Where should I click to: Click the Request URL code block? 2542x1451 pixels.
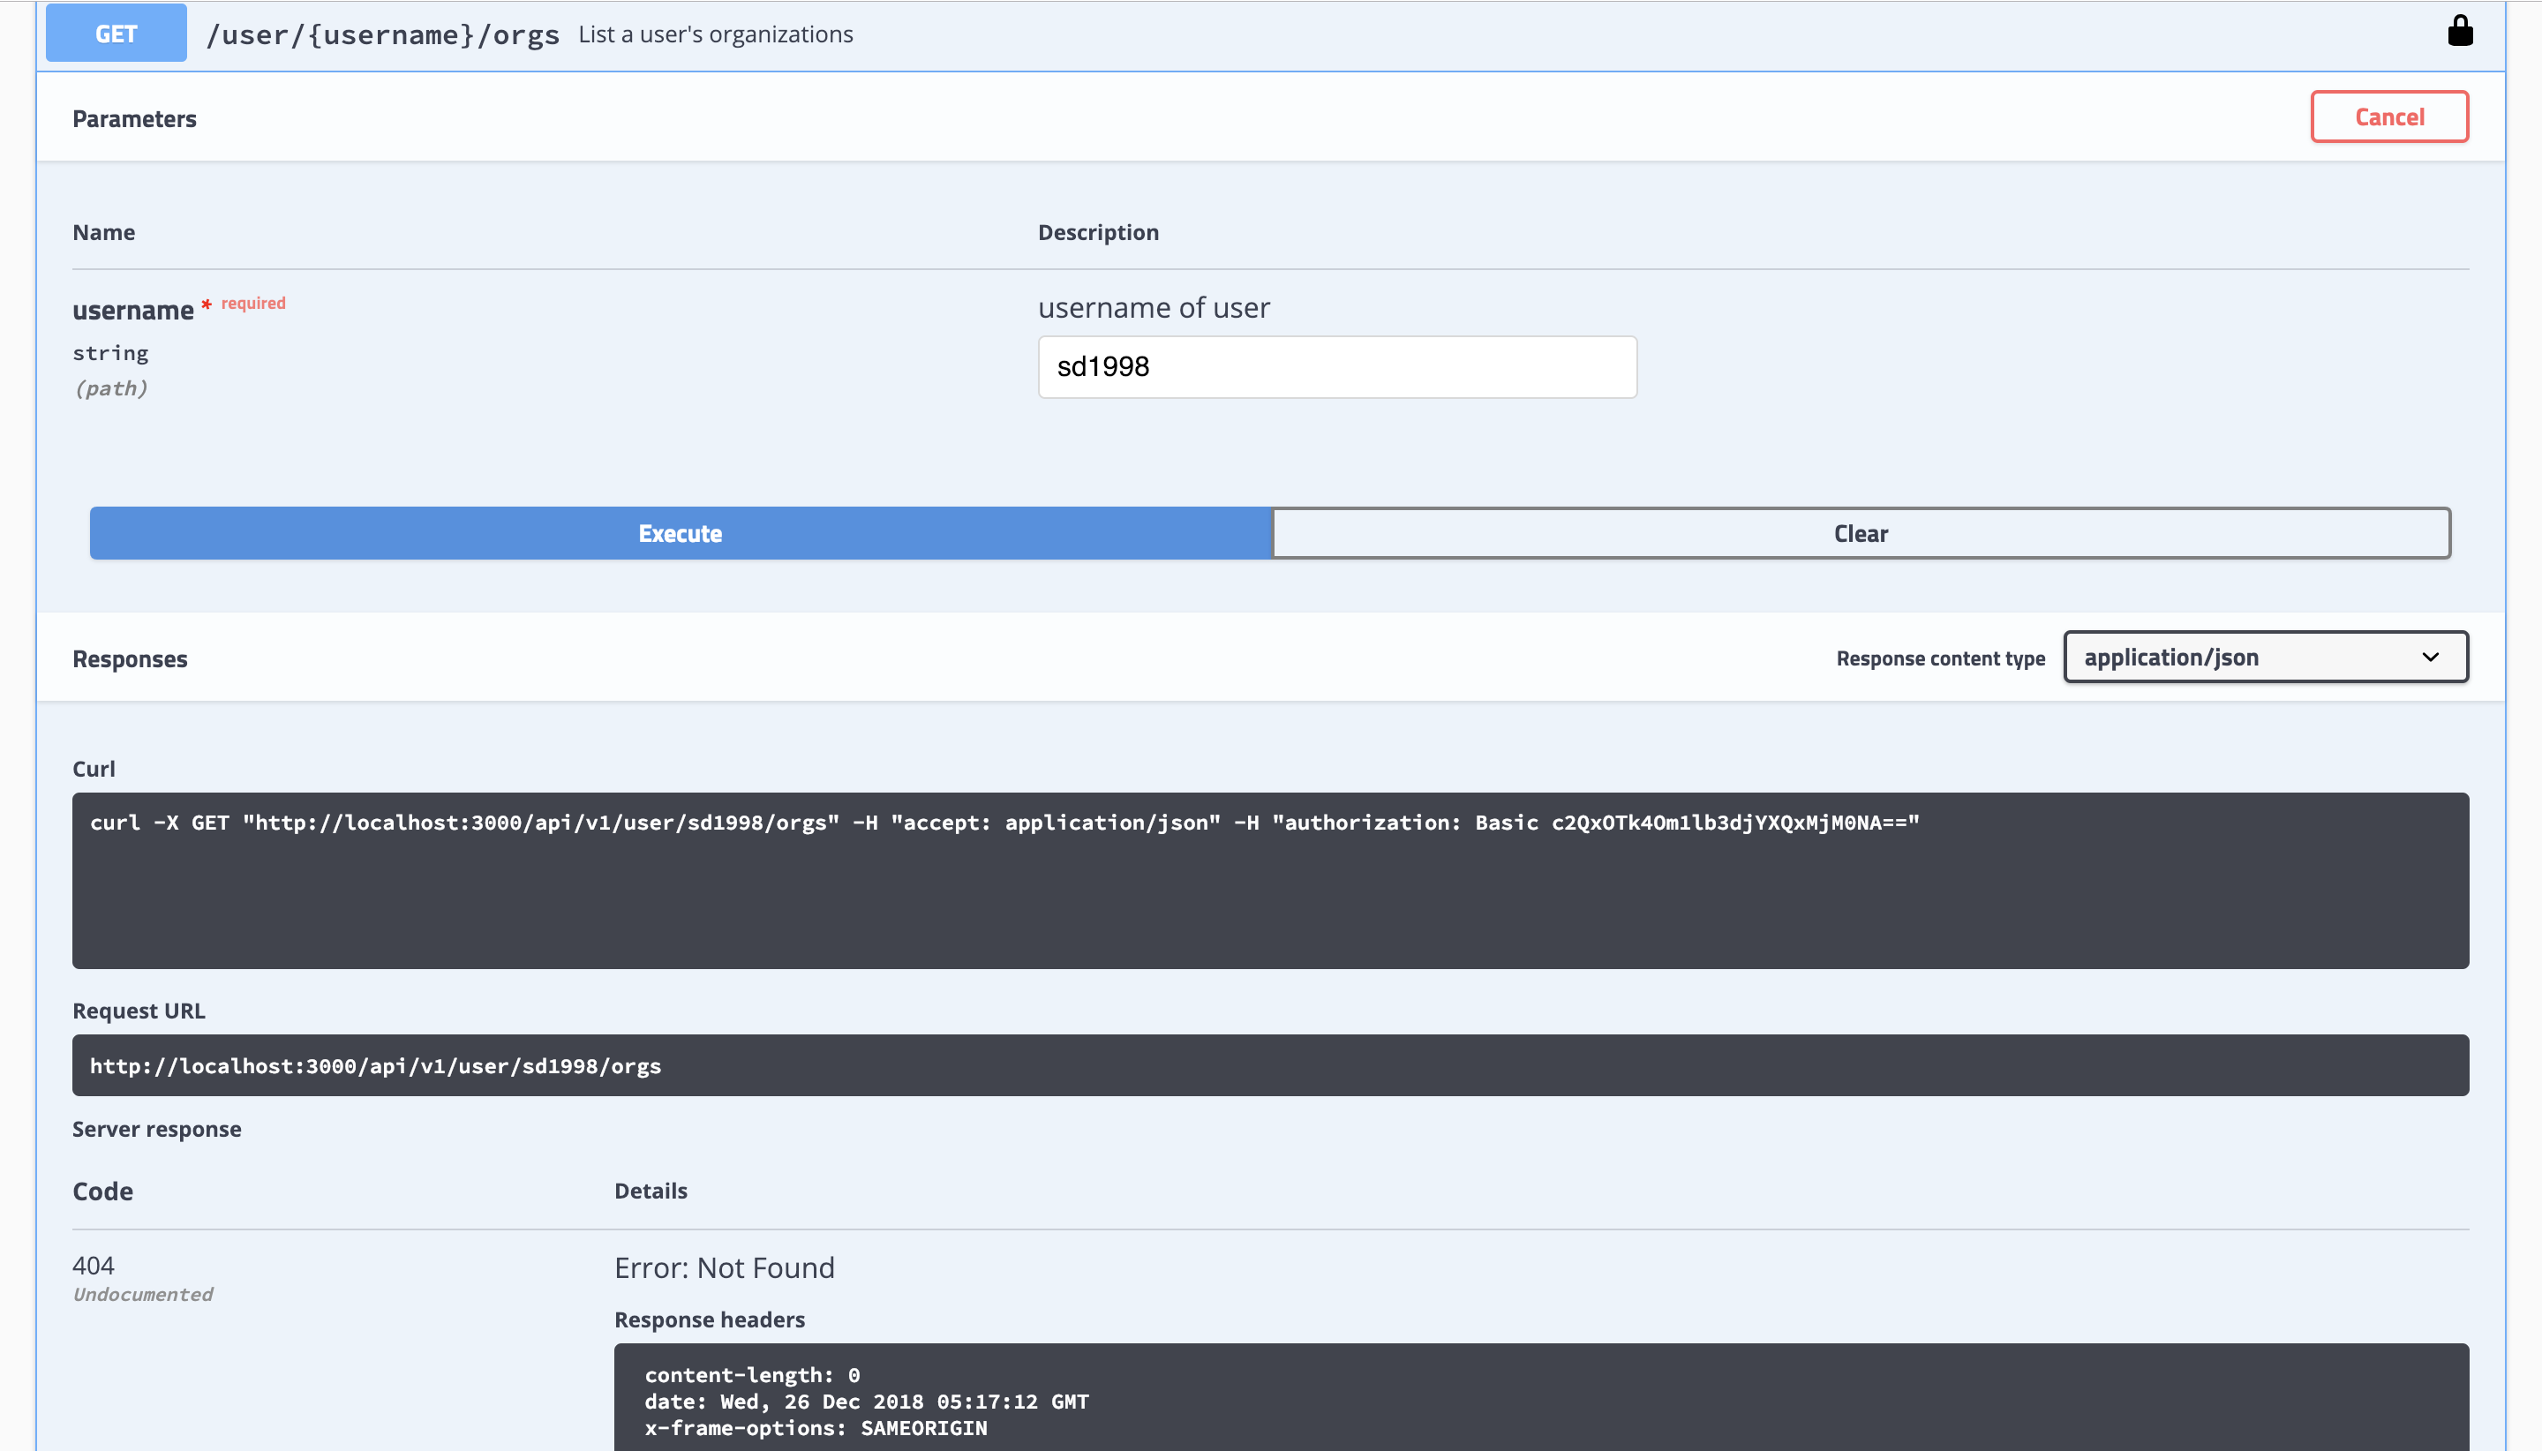click(x=1268, y=1064)
